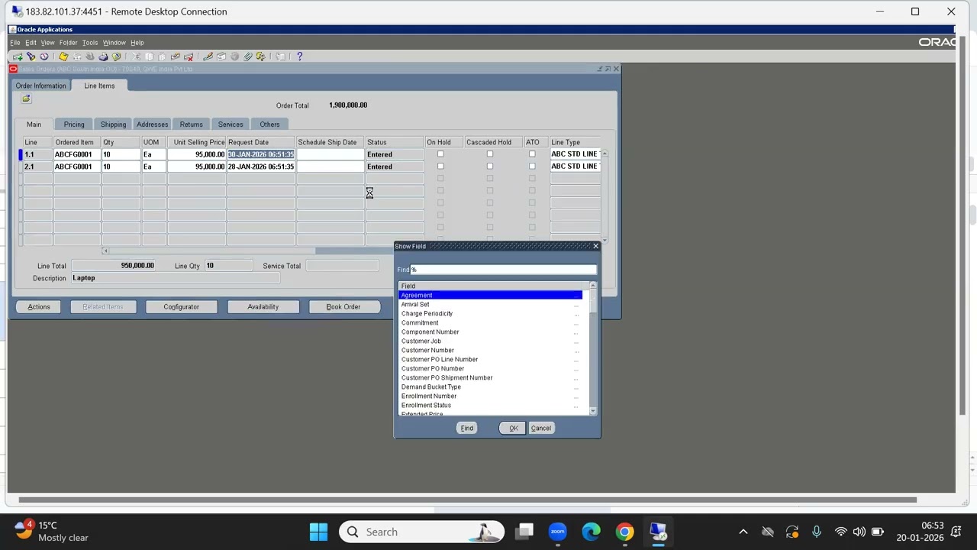Toggle Cascaded Hold checkbox for line 1.1
Screen dimensions: 977x550
tap(490, 154)
